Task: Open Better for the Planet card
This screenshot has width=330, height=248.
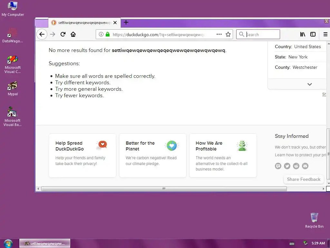Action: pos(152,155)
